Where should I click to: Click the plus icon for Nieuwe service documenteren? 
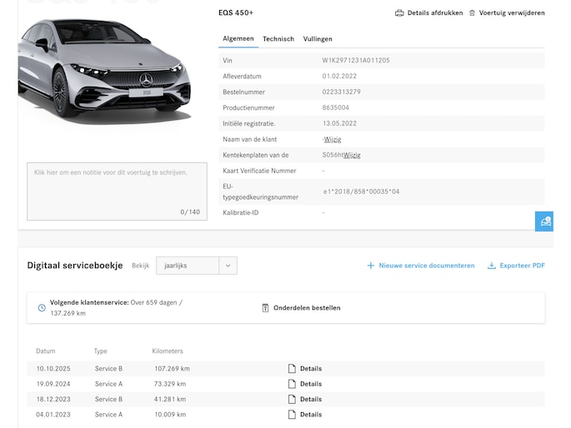371,266
